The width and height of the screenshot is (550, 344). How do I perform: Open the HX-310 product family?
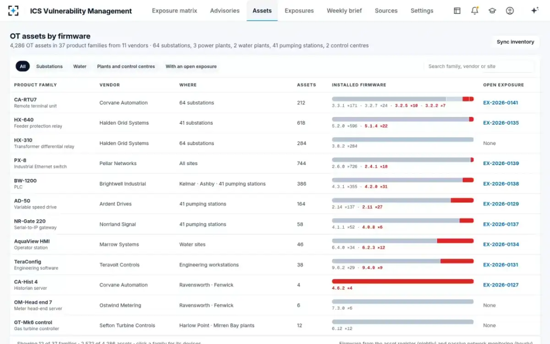pos(23,140)
